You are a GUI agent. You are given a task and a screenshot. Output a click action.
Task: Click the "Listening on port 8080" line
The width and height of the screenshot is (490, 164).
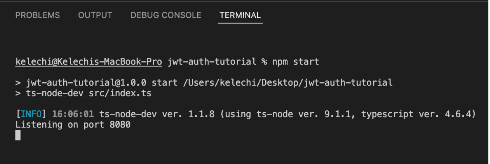tap(73, 125)
